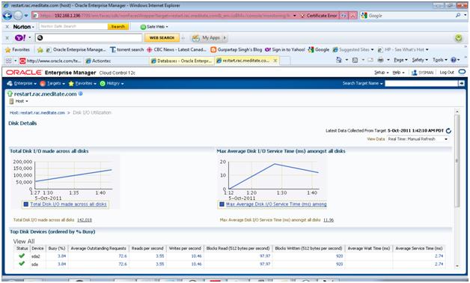The width and height of the screenshot is (470, 283).
Task: Click the browser Back arrow button
Action: (x=7, y=16)
